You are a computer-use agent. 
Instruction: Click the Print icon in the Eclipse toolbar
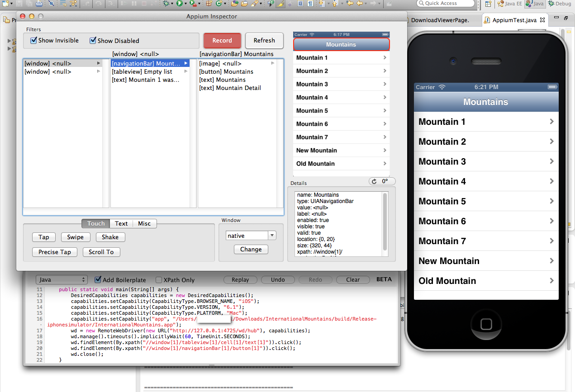tap(39, 4)
